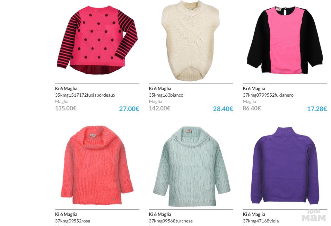331x226 pixels.
Task: Open the black and pink top image
Action: tap(285, 40)
